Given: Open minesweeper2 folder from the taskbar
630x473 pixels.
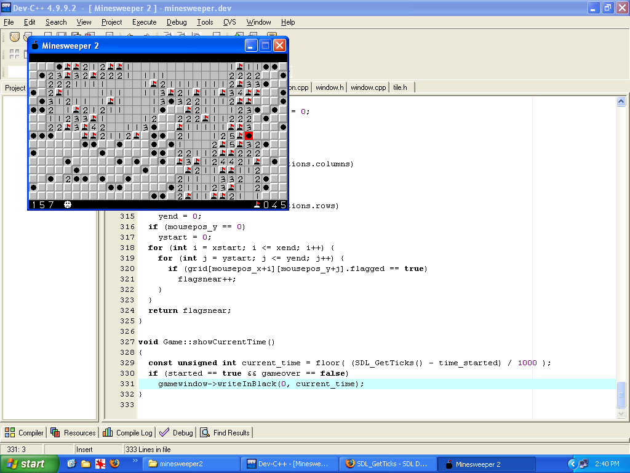Looking at the screenshot, I should coord(191,464).
